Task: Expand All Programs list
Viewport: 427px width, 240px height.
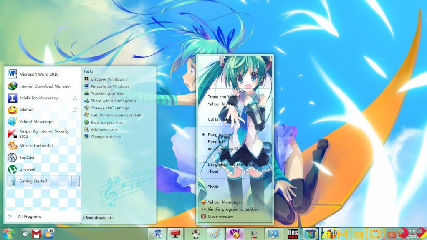Action: [29, 217]
